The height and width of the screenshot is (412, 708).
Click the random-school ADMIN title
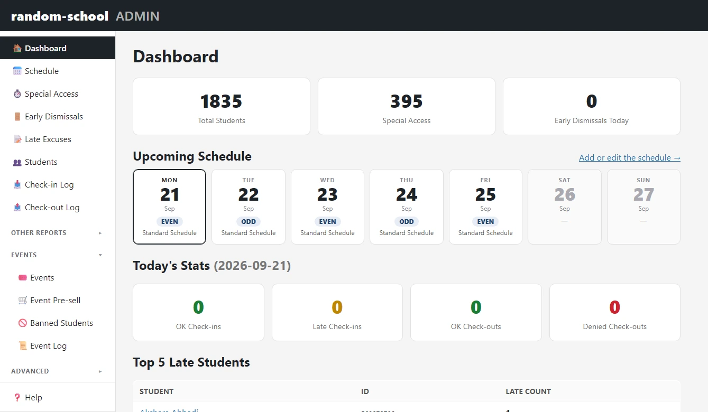tap(85, 16)
